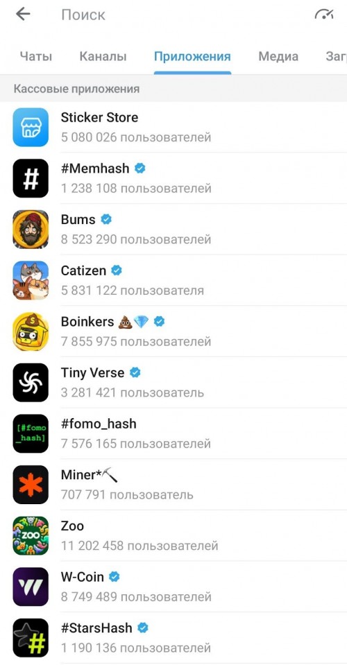Select the Приложения tab
The width and height of the screenshot is (347, 665).
click(193, 57)
